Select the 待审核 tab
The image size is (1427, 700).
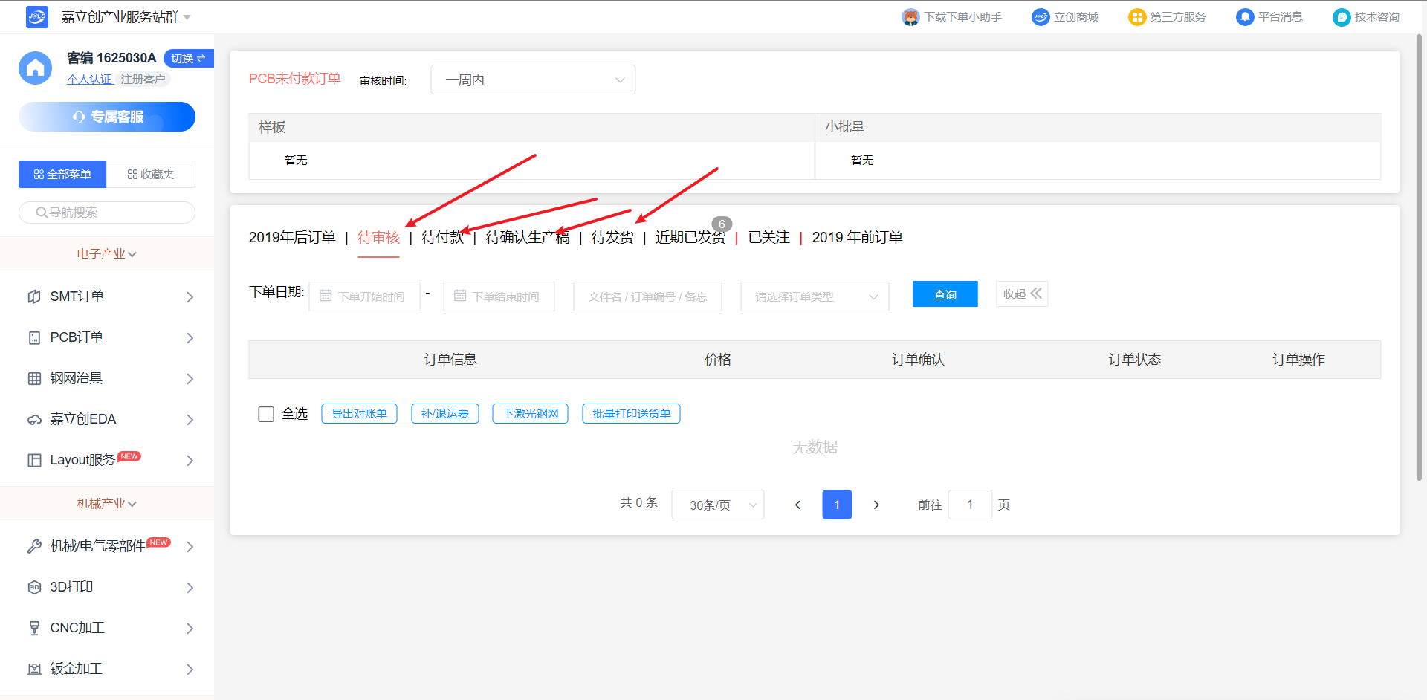(379, 237)
